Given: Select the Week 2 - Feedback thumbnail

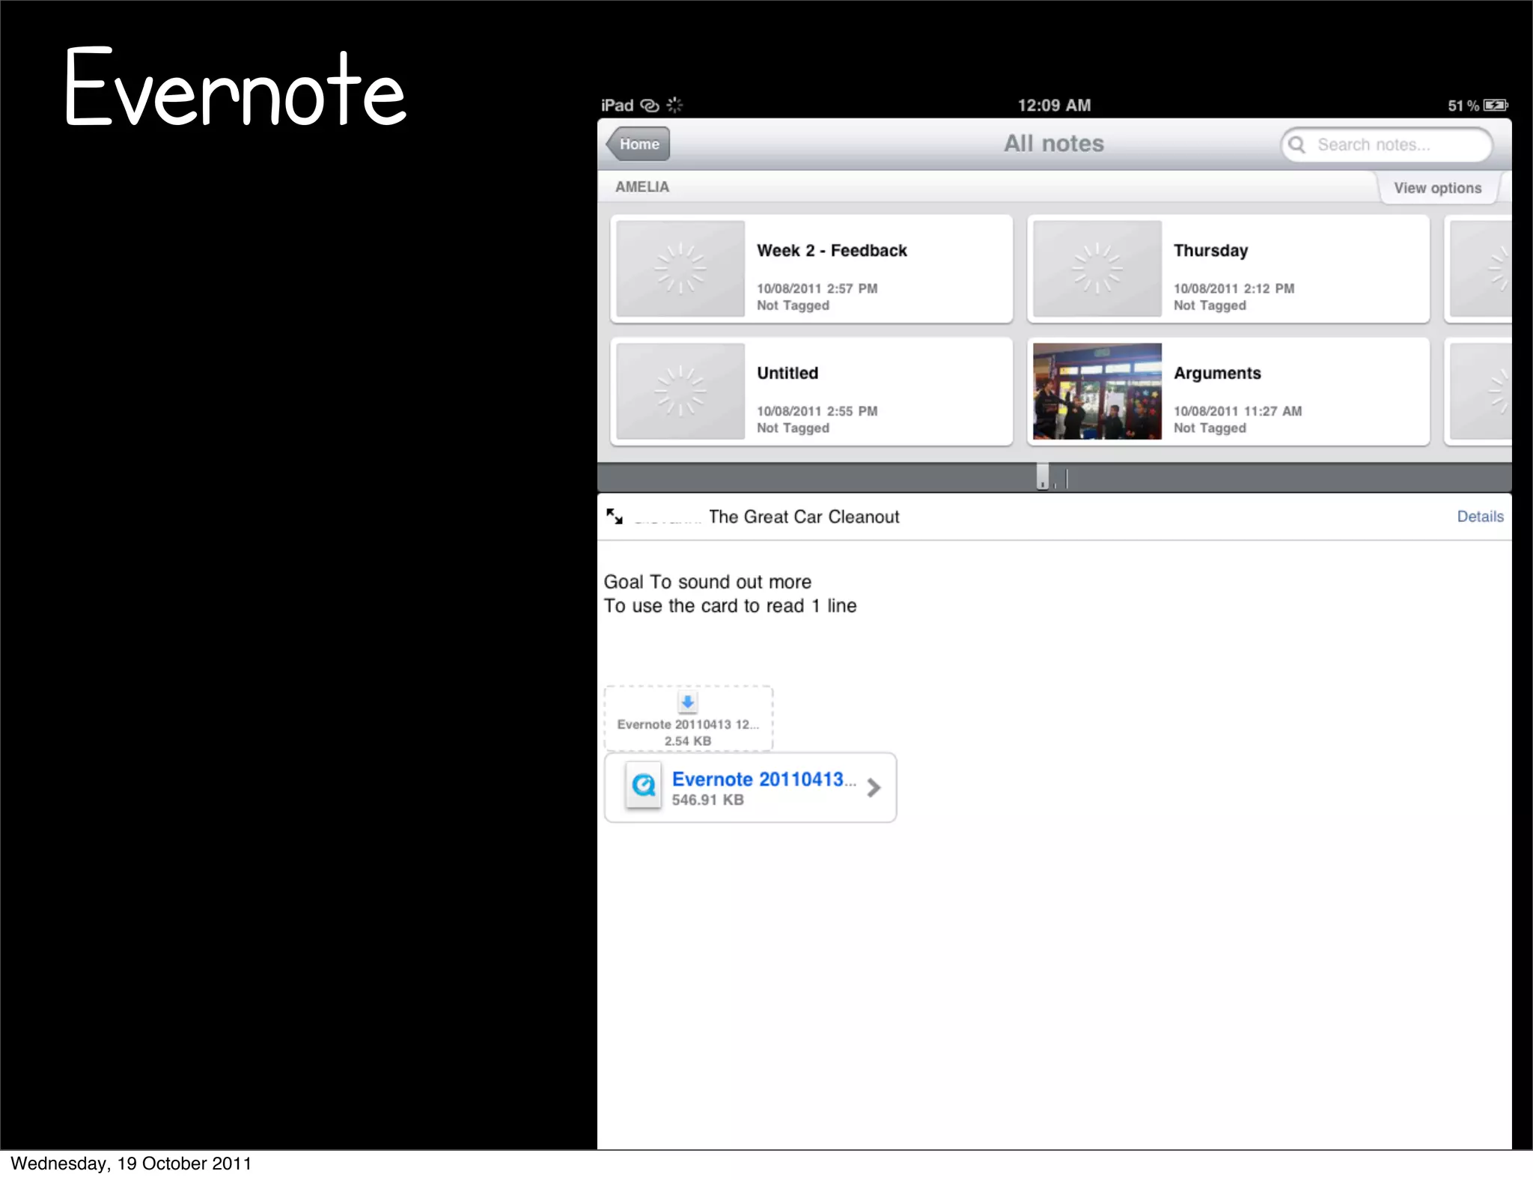Looking at the screenshot, I should (x=680, y=268).
